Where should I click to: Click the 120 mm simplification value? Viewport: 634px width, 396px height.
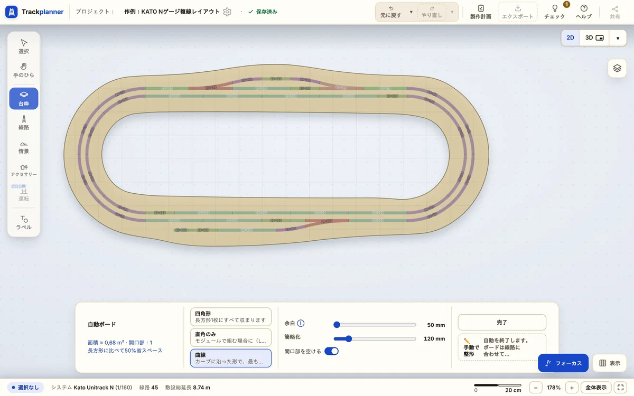434,339
